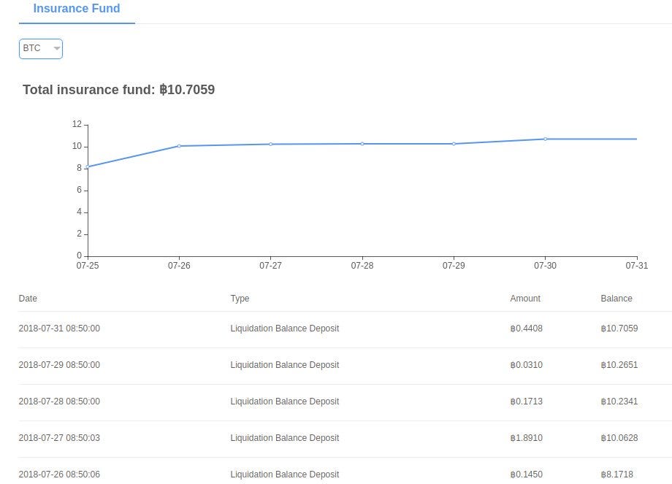672x484 pixels.
Task: Select the 2018-07-31 08:50:00 date cell
Action: coord(59,329)
